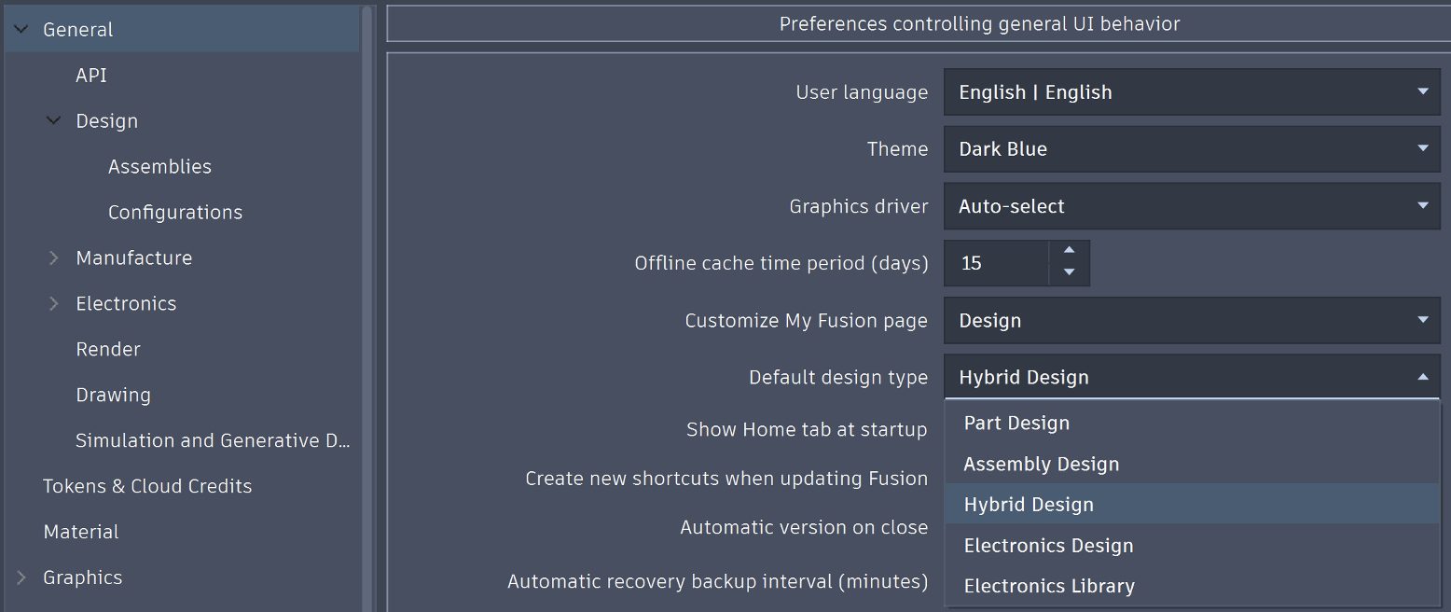Click the offline cache days input field
The image size is (1451, 612).
pos(996,263)
